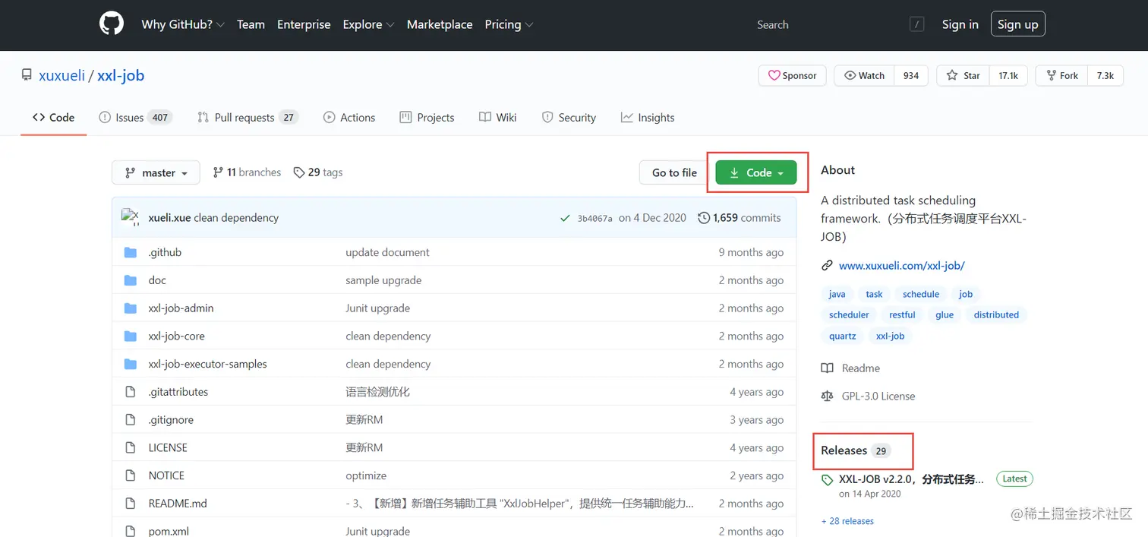Select the java topic tag
This screenshot has width=1148, height=537.
(837, 294)
